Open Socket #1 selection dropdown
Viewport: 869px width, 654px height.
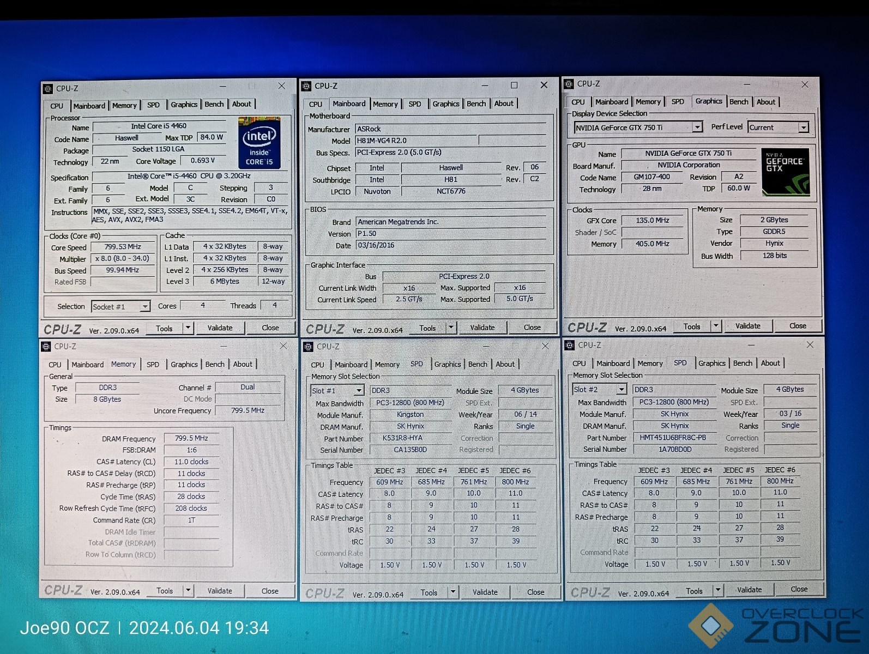144,306
